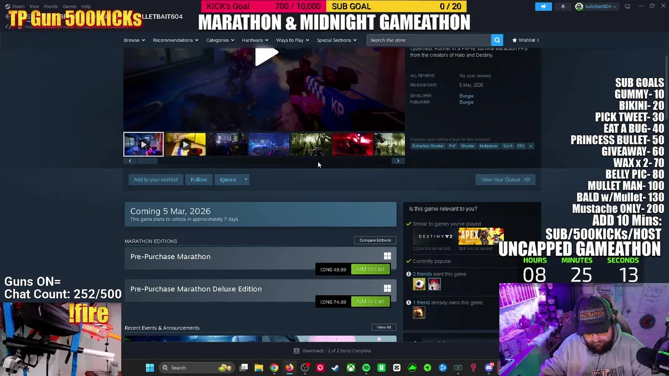Open the Xbox app on the taskbar

pyautogui.click(x=351, y=368)
